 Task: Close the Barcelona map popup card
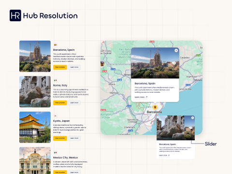[x=176, y=50]
